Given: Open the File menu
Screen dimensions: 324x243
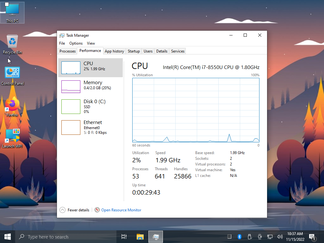Looking at the screenshot, I should [x=62, y=43].
